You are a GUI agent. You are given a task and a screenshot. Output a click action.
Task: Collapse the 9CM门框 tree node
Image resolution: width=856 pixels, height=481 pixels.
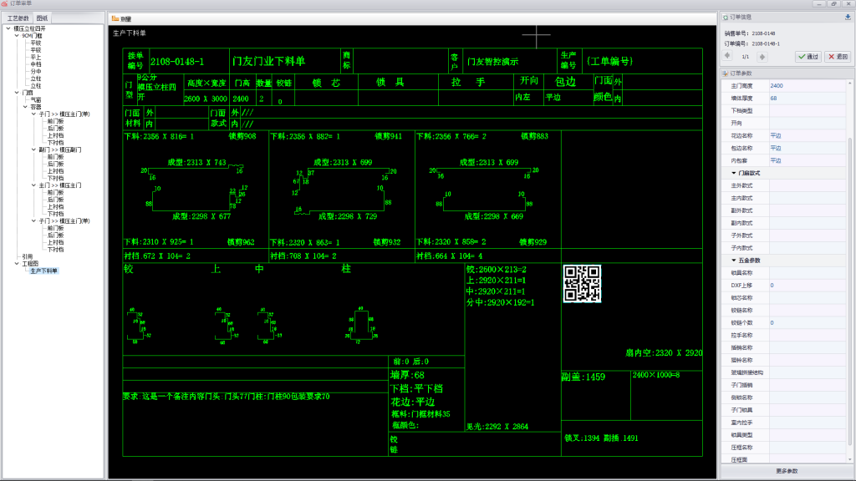(17, 35)
